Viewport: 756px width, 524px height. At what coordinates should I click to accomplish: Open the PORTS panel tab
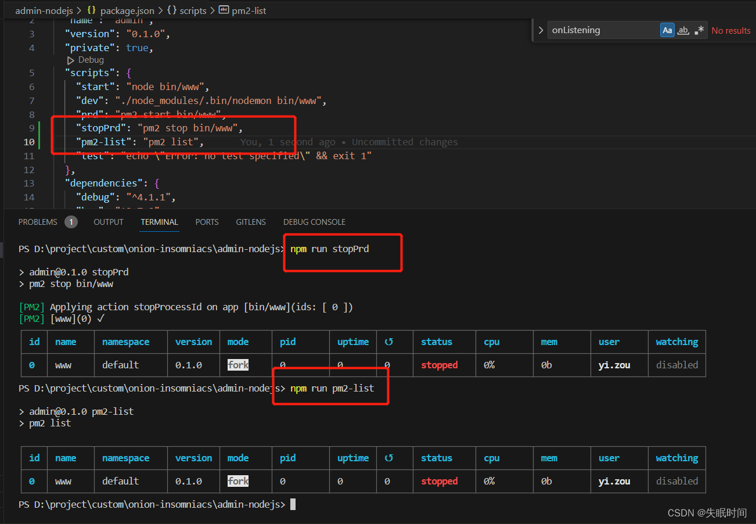pos(207,222)
